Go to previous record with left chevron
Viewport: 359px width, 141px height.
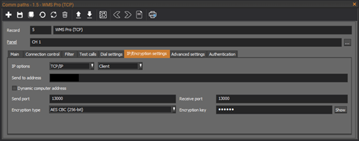click(x=117, y=15)
